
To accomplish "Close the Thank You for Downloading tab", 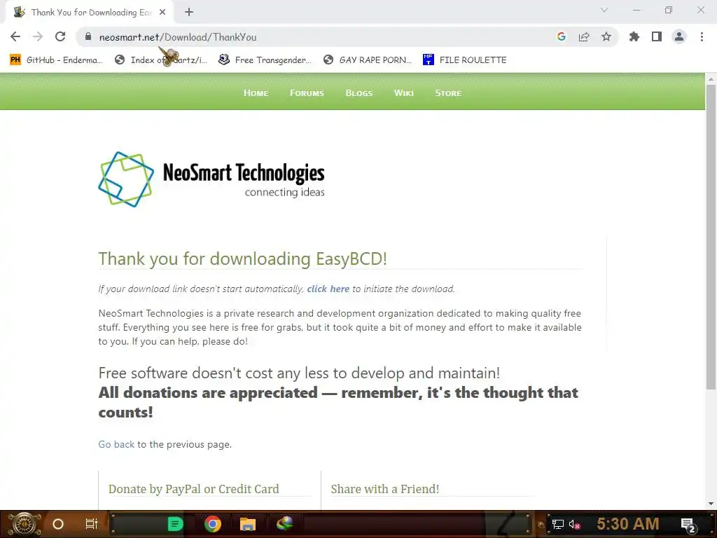I will (x=162, y=13).
